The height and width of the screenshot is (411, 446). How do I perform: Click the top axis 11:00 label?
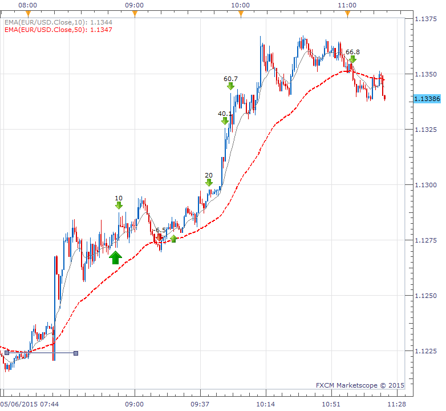point(347,5)
